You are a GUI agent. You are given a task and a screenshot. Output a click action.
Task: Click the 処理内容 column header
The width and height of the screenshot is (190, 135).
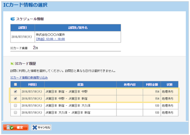[130, 84]
